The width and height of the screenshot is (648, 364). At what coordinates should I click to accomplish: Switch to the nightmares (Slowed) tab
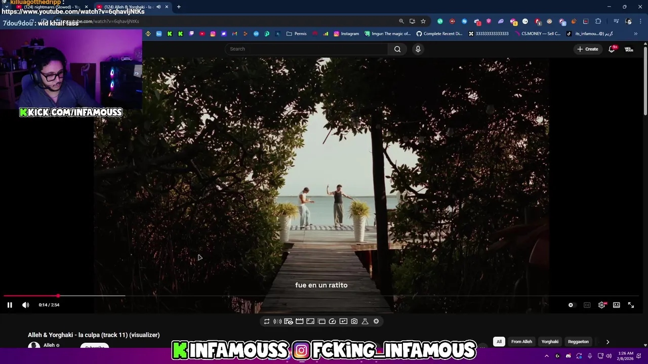[51, 7]
